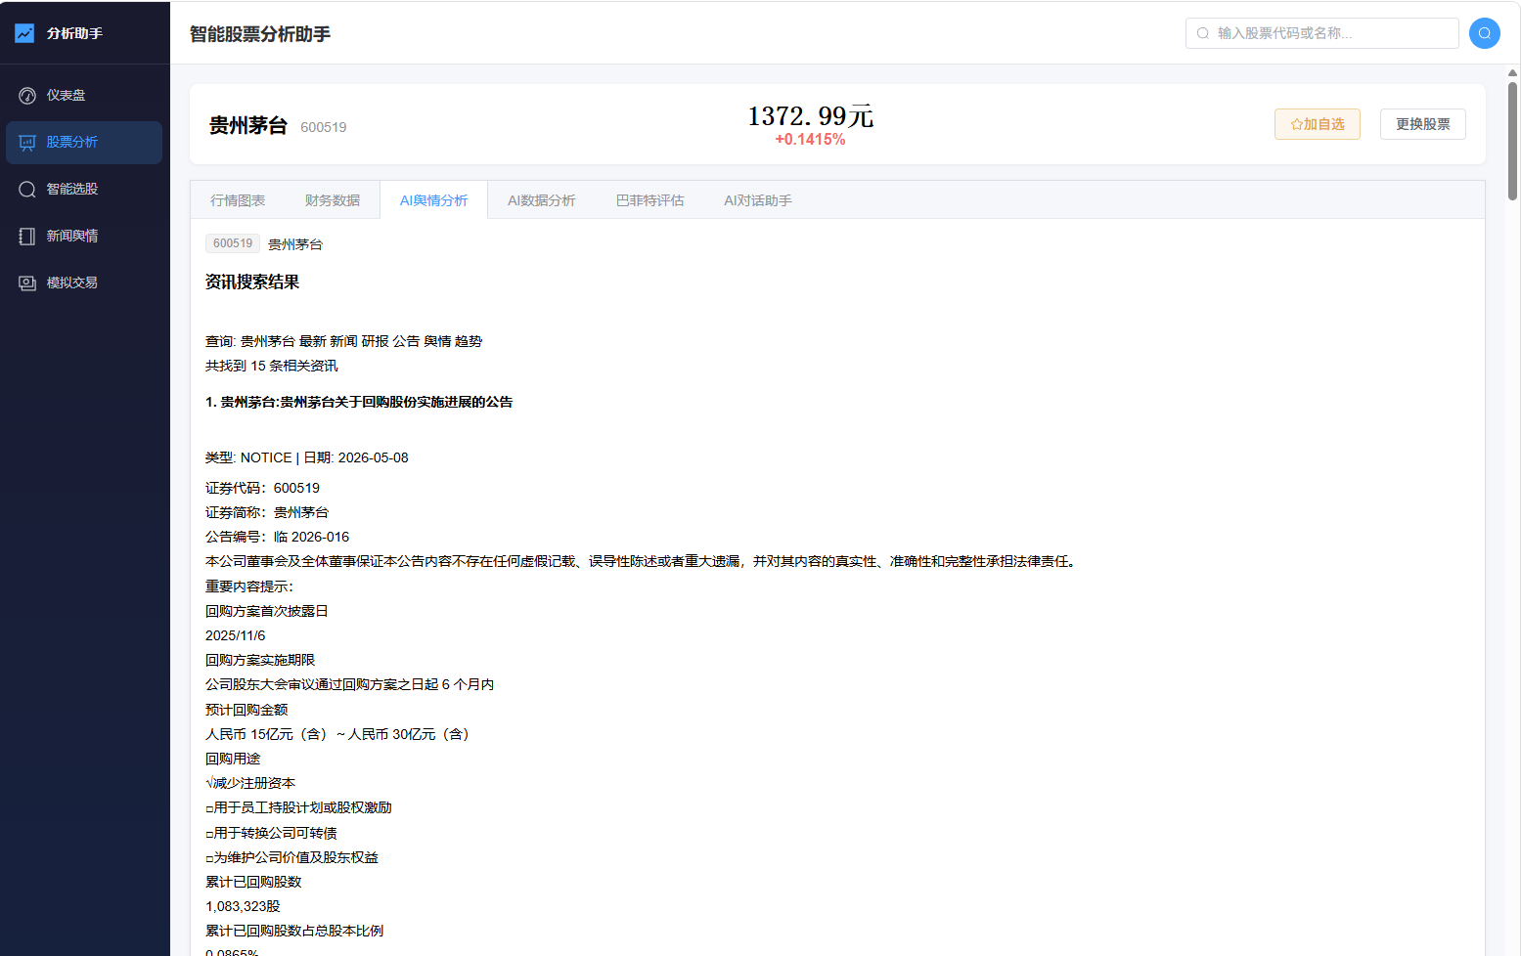The width and height of the screenshot is (1521, 956).
Task: Switch to the 行情图表 tab
Action: tap(238, 200)
